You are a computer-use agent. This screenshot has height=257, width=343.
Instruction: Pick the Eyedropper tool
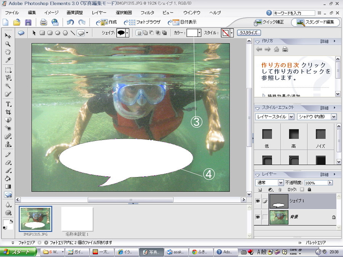pyautogui.click(x=8, y=60)
